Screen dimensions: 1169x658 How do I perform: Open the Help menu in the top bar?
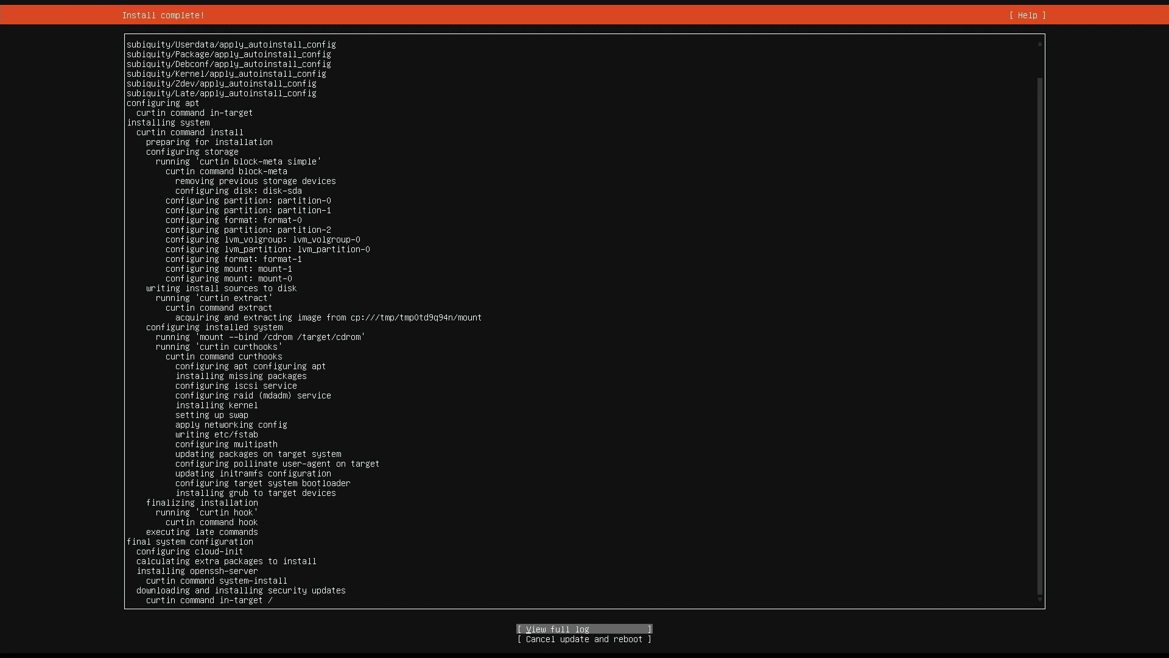click(1028, 15)
